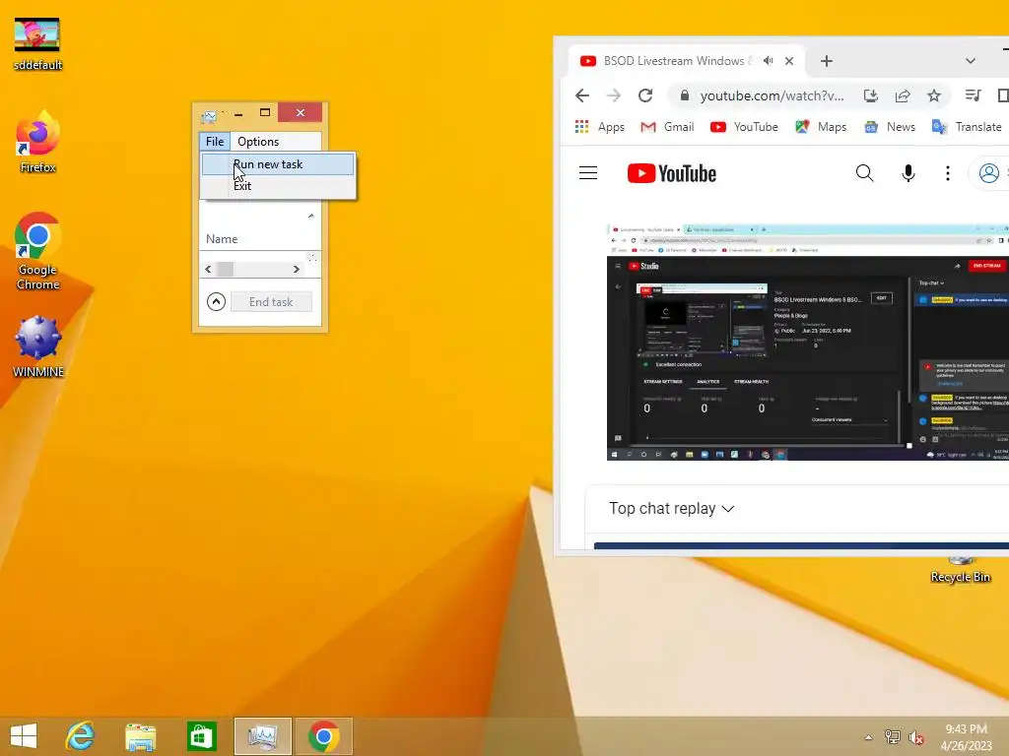Switch to Task Manager on the taskbar
This screenshot has width=1009, height=756.
(262, 736)
